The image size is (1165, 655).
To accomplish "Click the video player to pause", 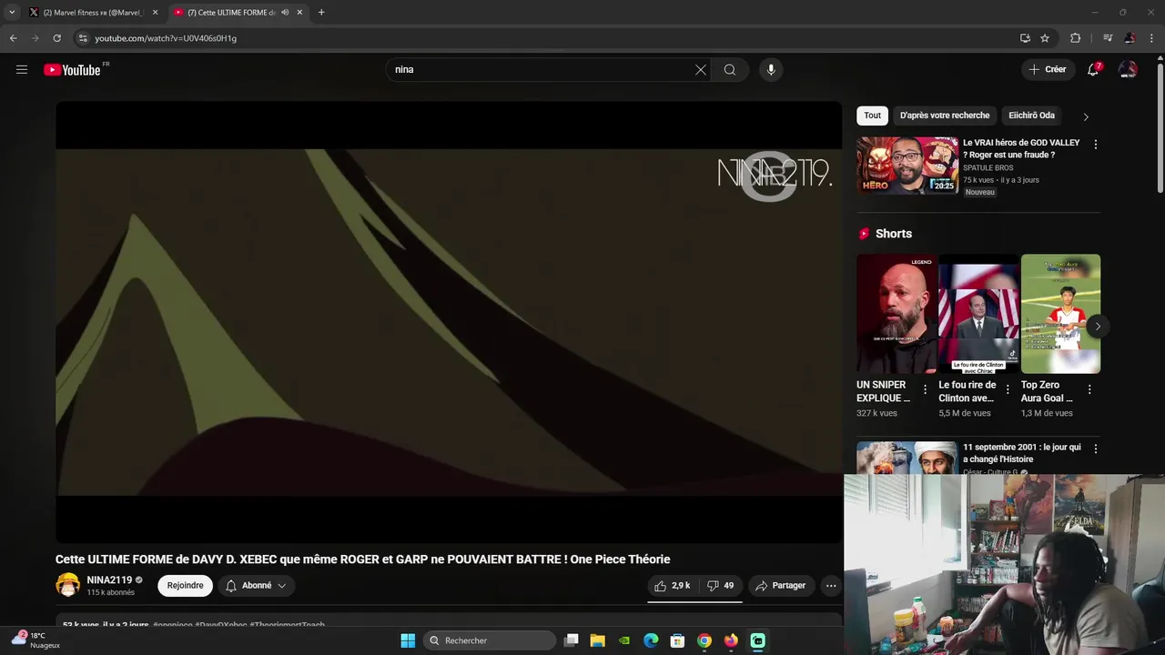I will point(449,322).
